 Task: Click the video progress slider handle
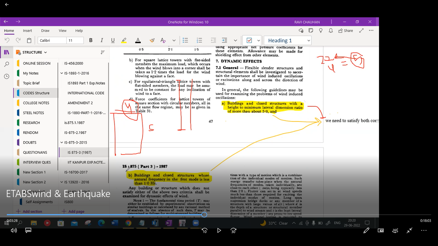[204, 215]
